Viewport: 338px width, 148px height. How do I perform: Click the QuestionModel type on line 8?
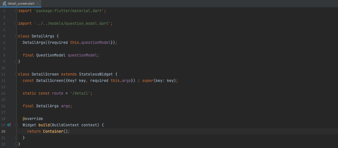(51, 55)
